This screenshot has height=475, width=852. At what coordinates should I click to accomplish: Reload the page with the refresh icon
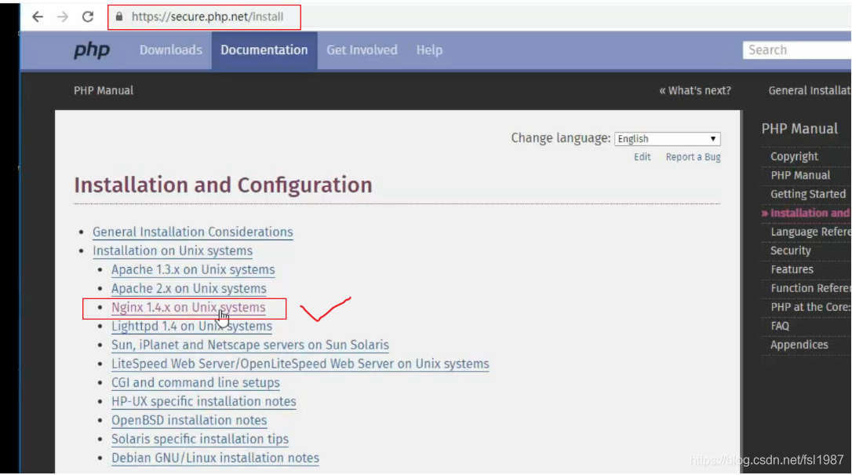click(88, 16)
